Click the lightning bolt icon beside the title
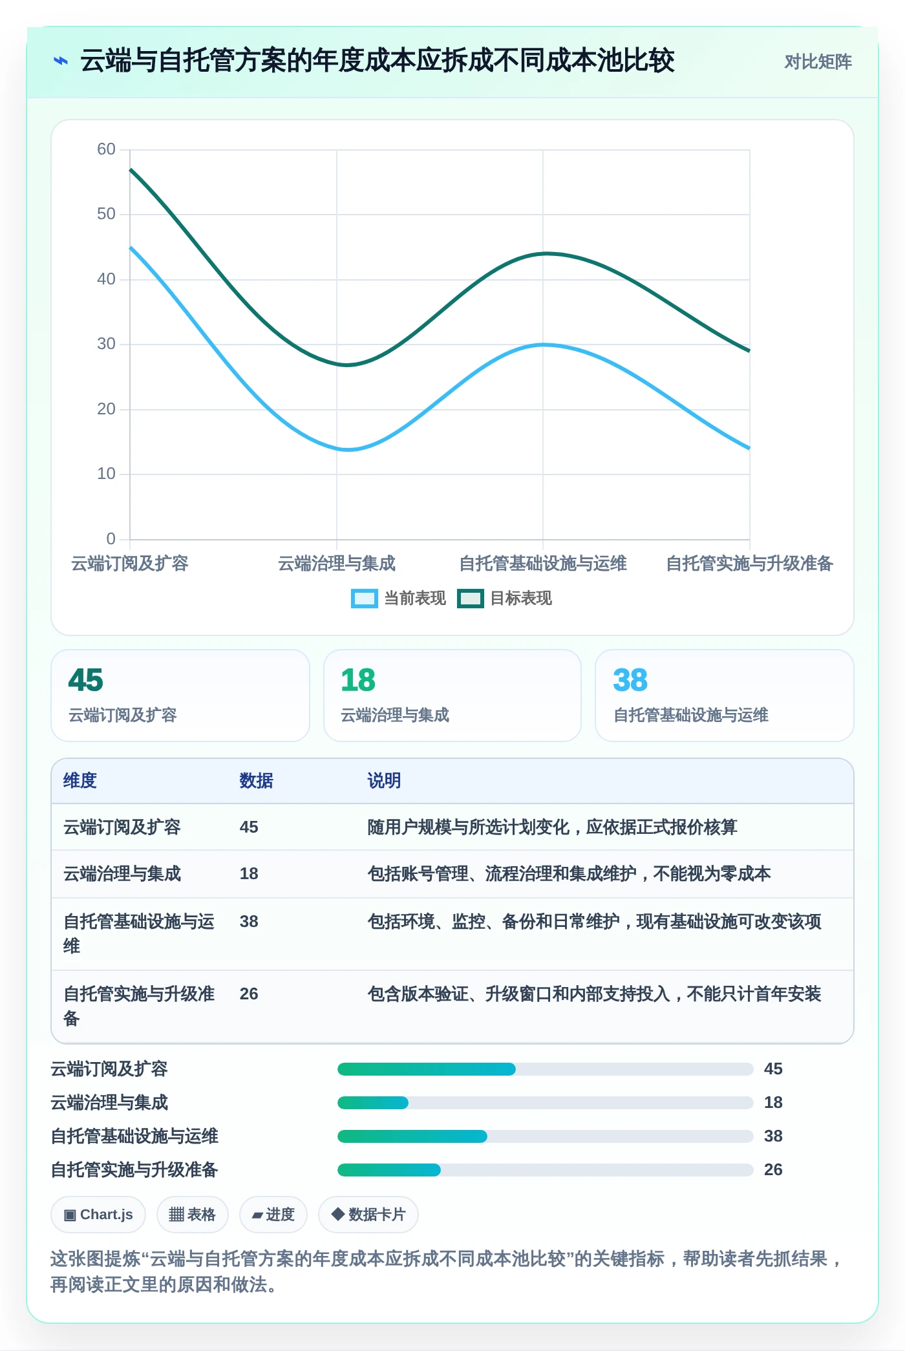 pos(60,61)
